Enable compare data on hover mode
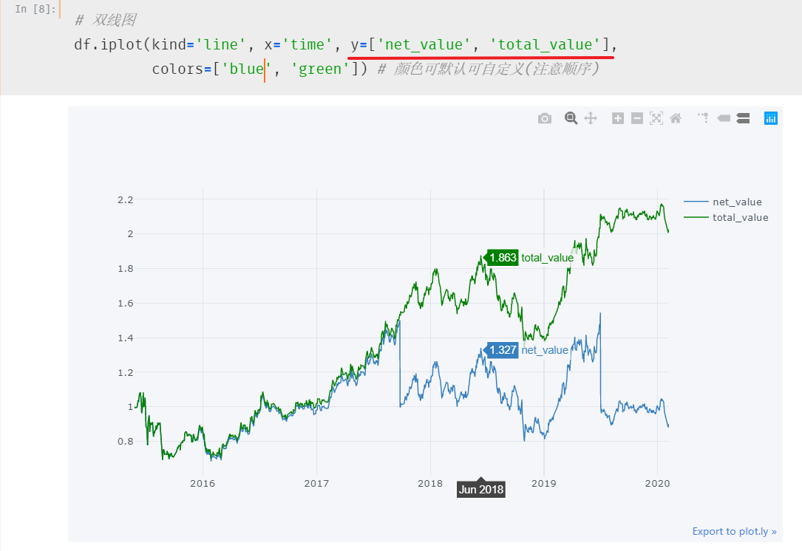This screenshot has height=551, width=802. (743, 118)
